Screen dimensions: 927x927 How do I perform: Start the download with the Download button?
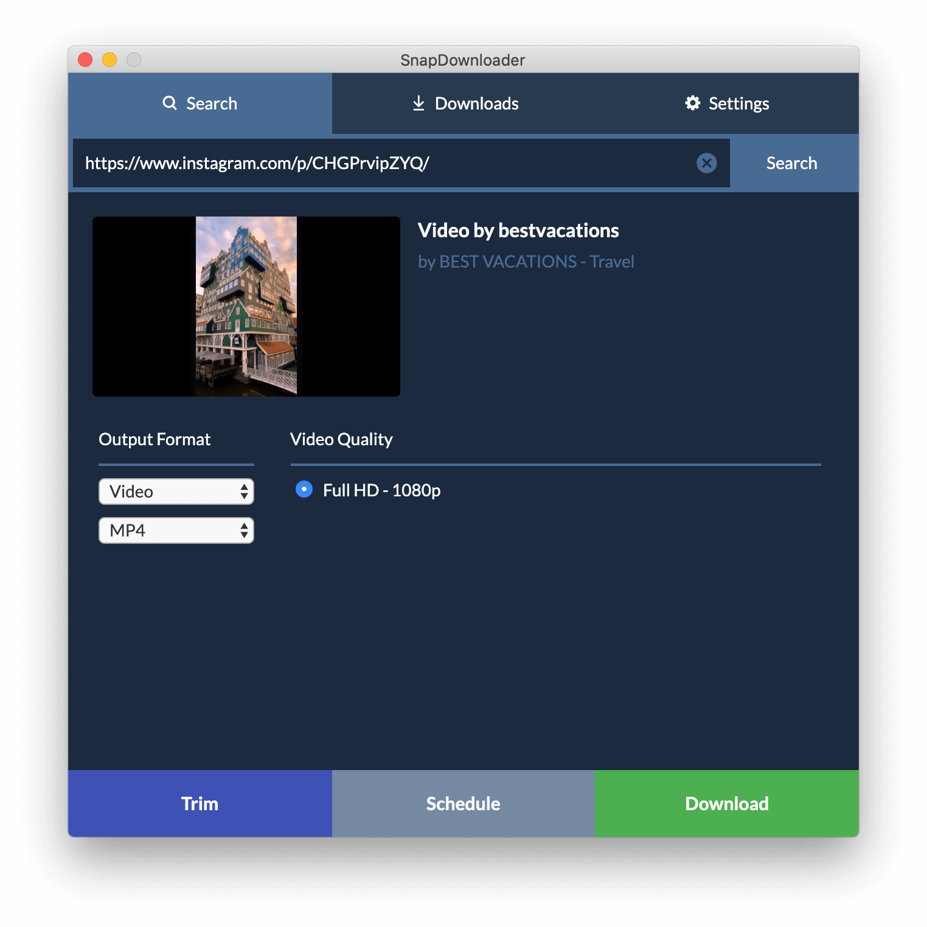pyautogui.click(x=727, y=804)
